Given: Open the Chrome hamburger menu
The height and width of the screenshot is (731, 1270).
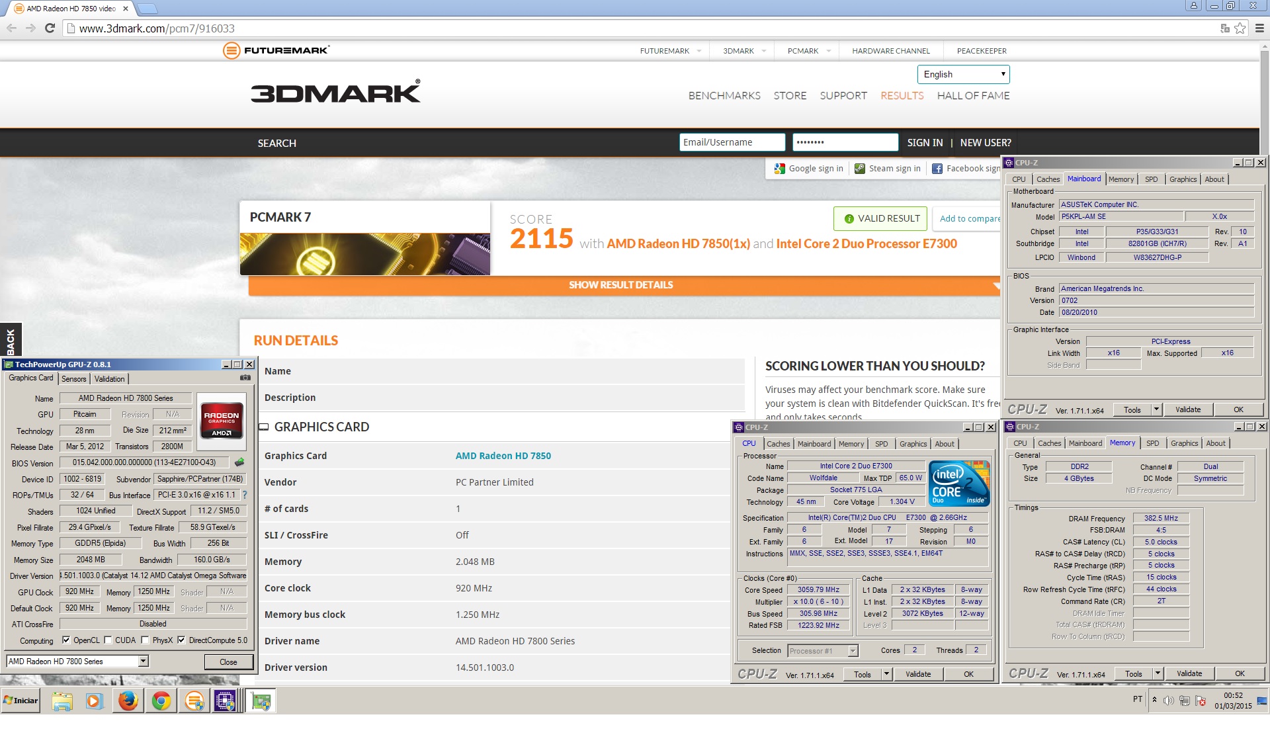Looking at the screenshot, I should click(1259, 28).
